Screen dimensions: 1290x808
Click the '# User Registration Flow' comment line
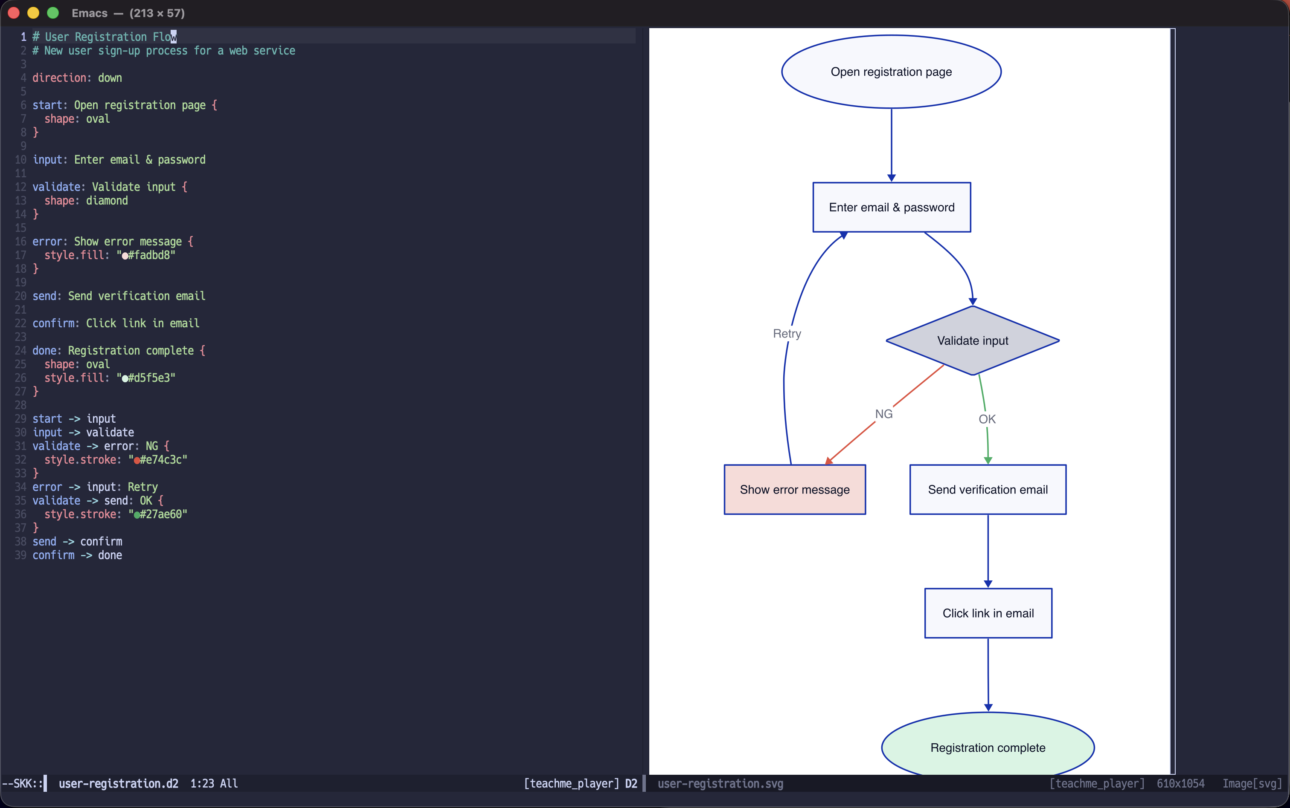pyautogui.click(x=104, y=37)
